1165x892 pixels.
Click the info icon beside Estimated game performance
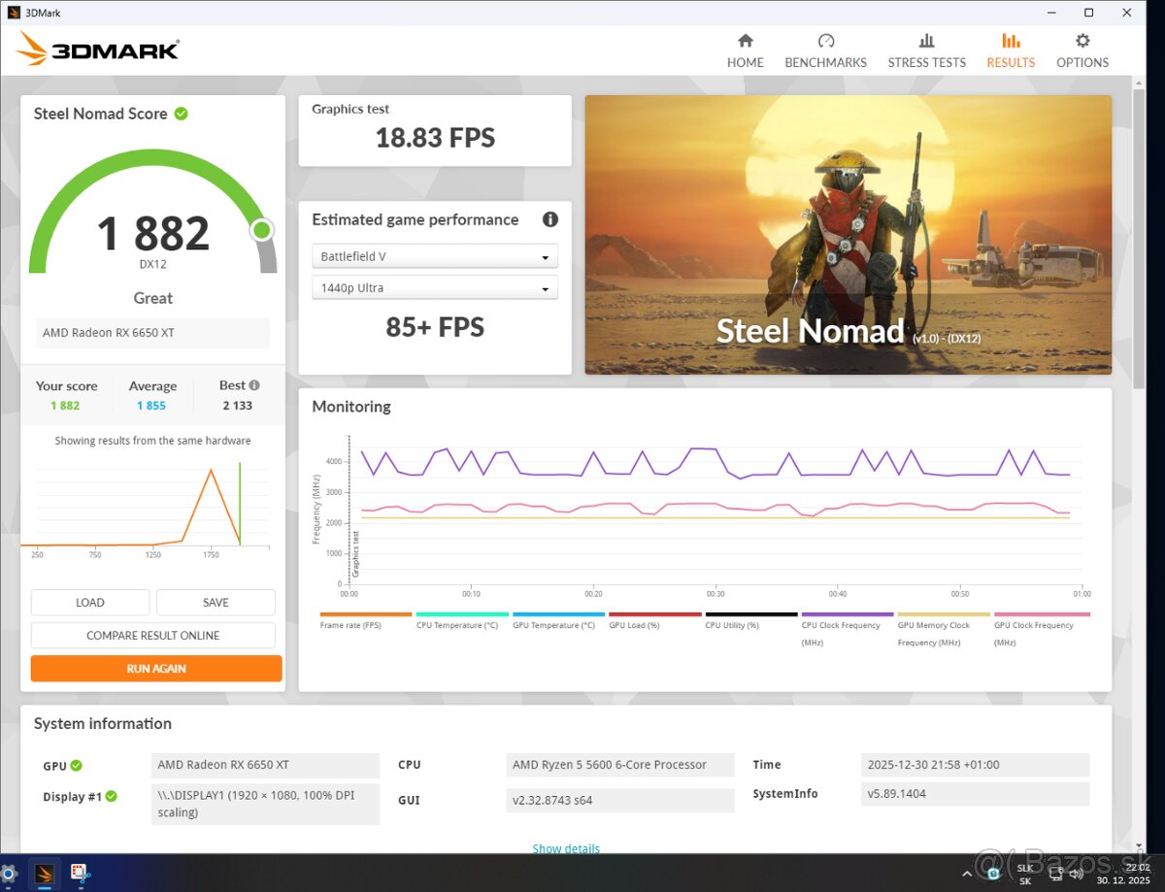click(550, 219)
